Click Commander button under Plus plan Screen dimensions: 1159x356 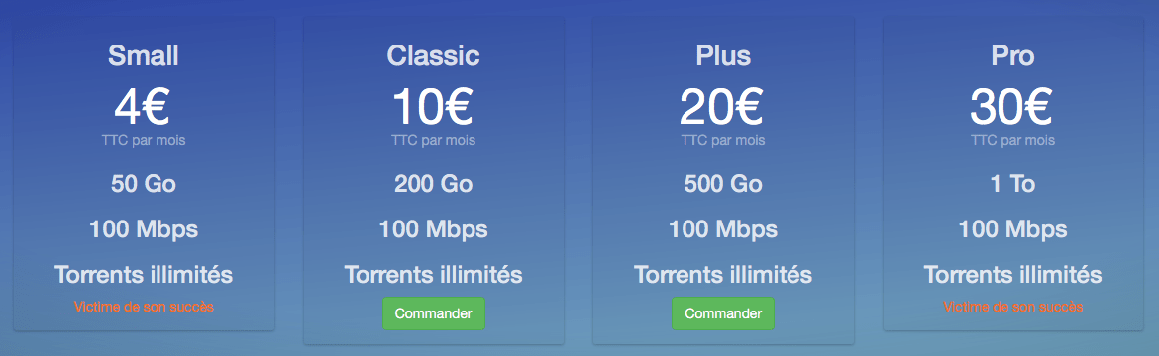[x=723, y=313]
